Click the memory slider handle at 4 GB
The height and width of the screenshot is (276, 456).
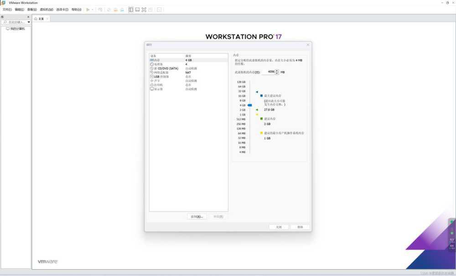pos(249,105)
